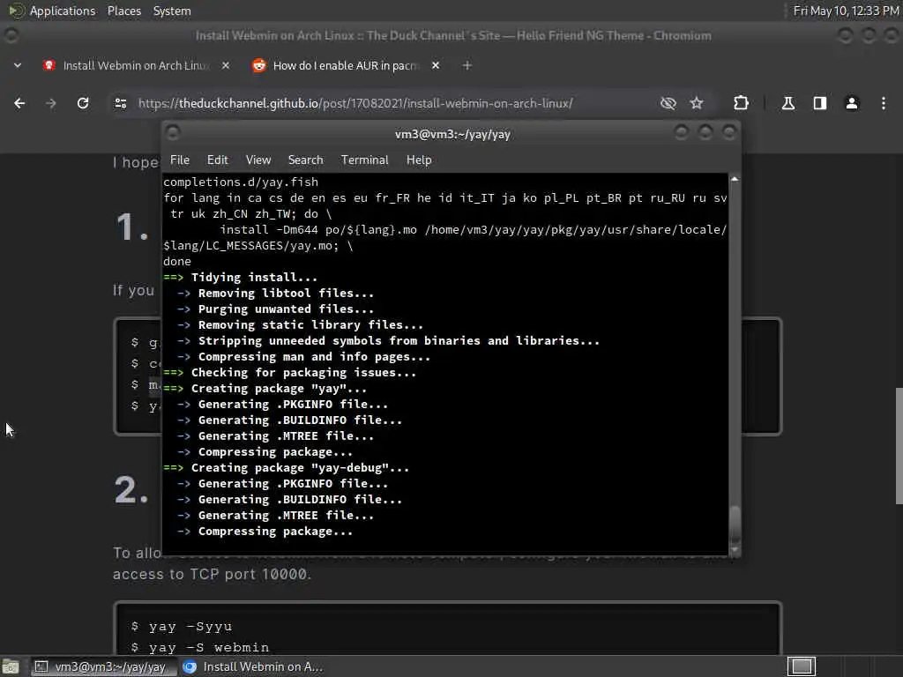Open the terminal File menu
Image resolution: width=903 pixels, height=677 pixels.
point(180,160)
